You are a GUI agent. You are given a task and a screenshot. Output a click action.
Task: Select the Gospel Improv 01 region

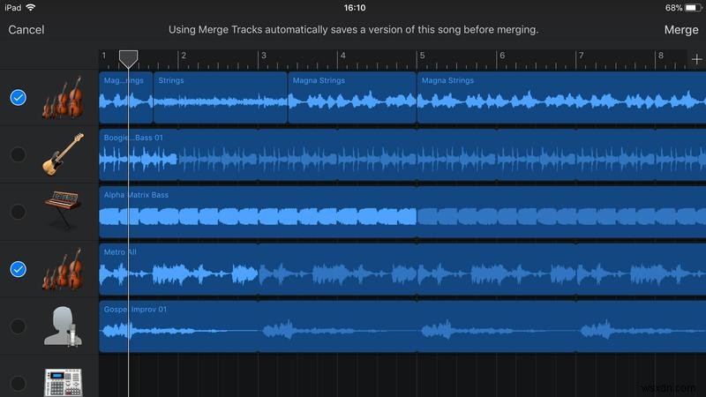[x=402, y=326]
